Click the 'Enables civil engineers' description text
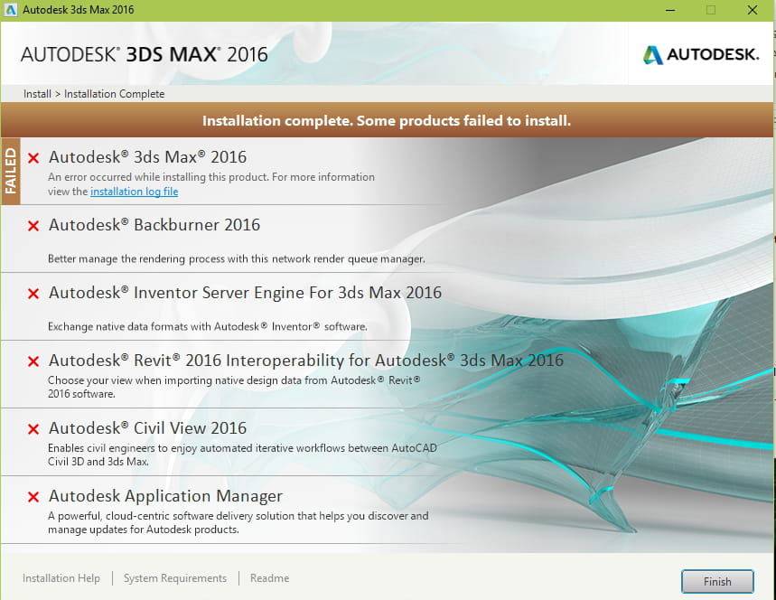 242,455
